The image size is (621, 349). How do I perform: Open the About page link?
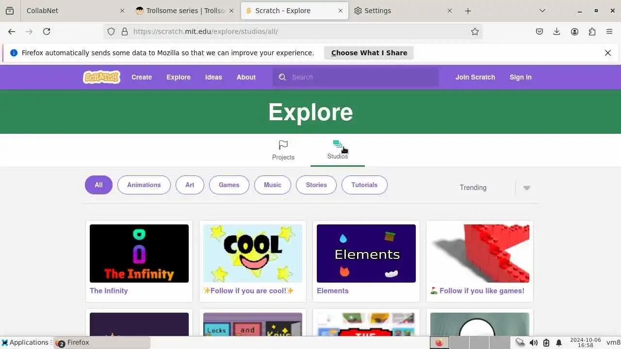pyautogui.click(x=246, y=77)
